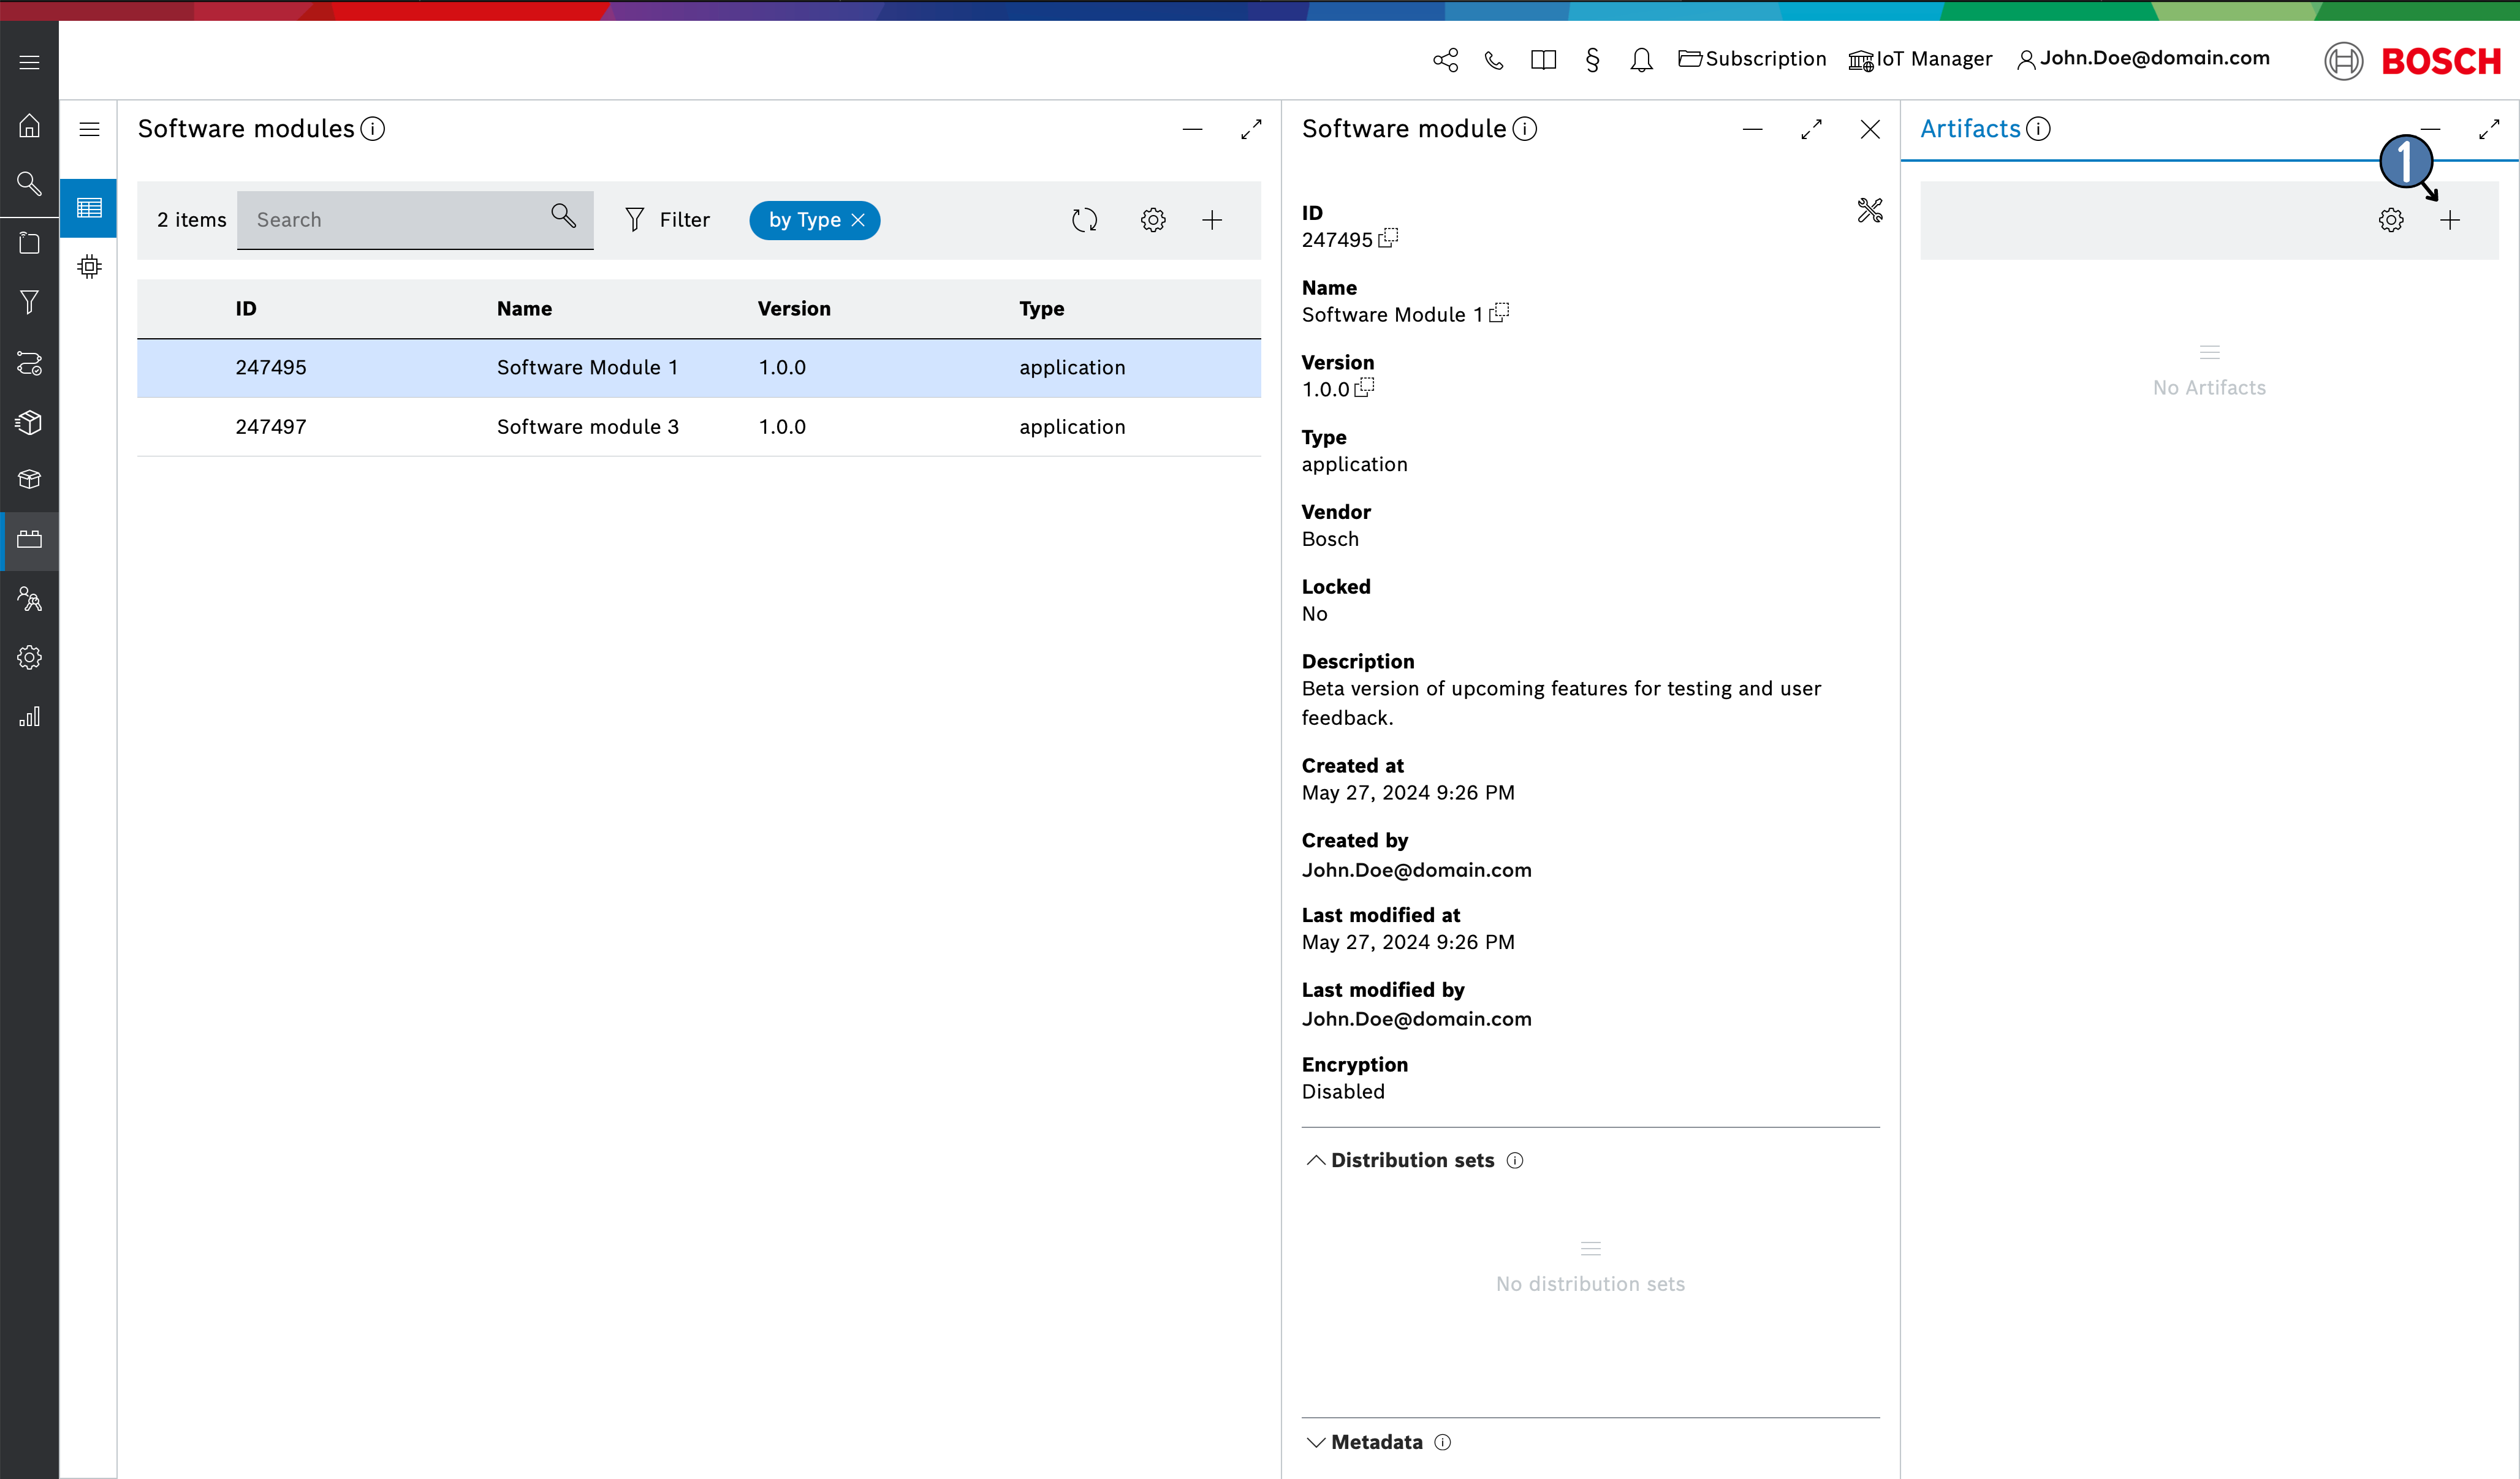This screenshot has width=2520, height=1479.
Task: Click the share icon in top header
Action: (x=1445, y=60)
